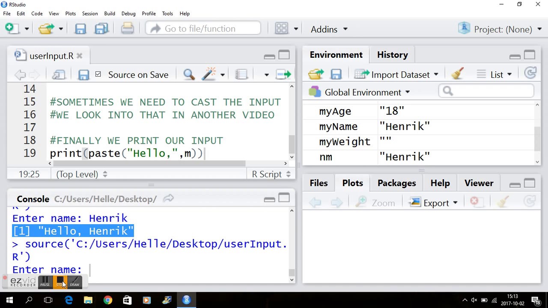This screenshot has width=548, height=308.
Task: Expand the code tools wand dropdown arrow
Action: [x=222, y=75]
